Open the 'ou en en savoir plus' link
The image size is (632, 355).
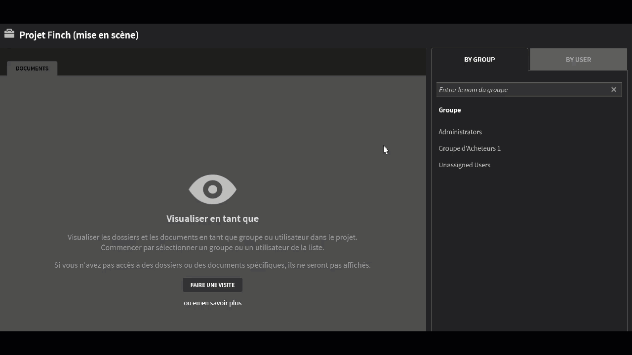pyautogui.click(x=213, y=303)
